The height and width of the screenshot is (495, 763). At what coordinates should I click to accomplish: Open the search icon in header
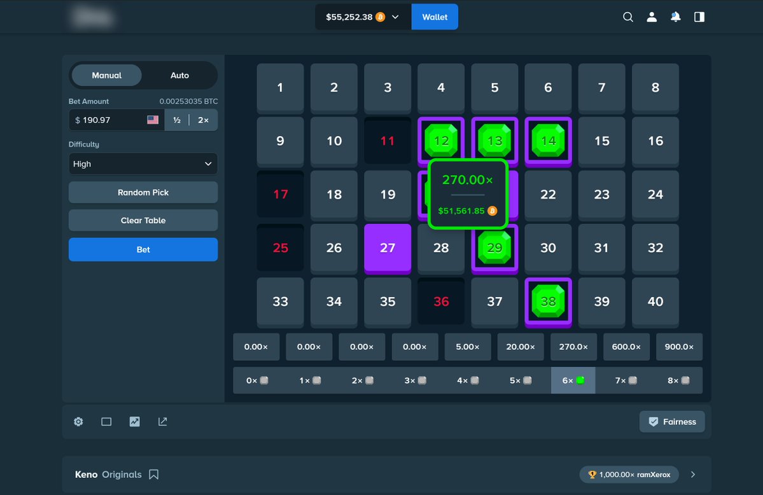tap(627, 17)
